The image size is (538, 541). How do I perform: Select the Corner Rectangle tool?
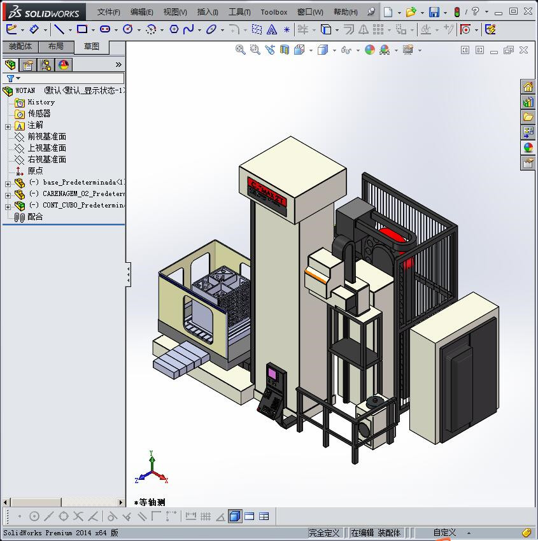(x=82, y=29)
